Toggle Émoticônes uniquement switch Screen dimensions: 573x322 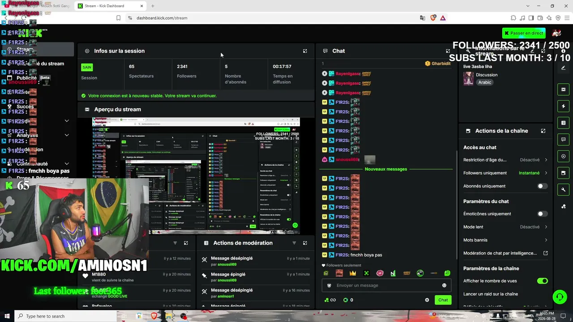click(x=542, y=214)
